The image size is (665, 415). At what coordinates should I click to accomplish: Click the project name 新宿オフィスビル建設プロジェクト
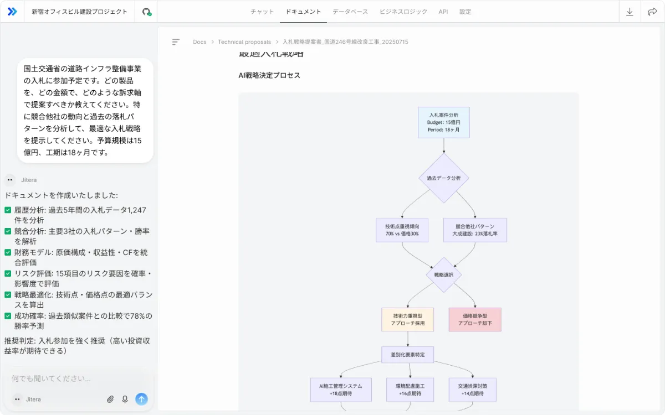pyautogui.click(x=79, y=12)
